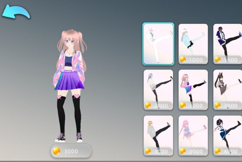
Task: Click the coin on the blonde hoodie character card
Action: click(x=148, y=151)
